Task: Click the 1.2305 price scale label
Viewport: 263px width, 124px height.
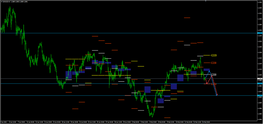Action: [260, 19]
